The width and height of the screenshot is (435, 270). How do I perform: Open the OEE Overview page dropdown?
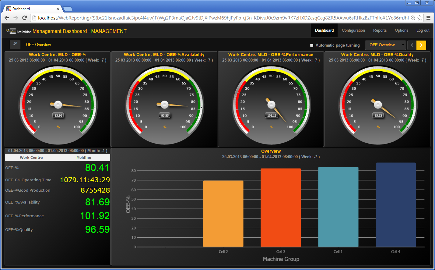(385, 45)
